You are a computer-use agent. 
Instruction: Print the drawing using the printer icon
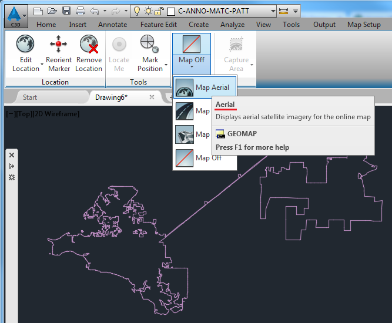(x=81, y=11)
